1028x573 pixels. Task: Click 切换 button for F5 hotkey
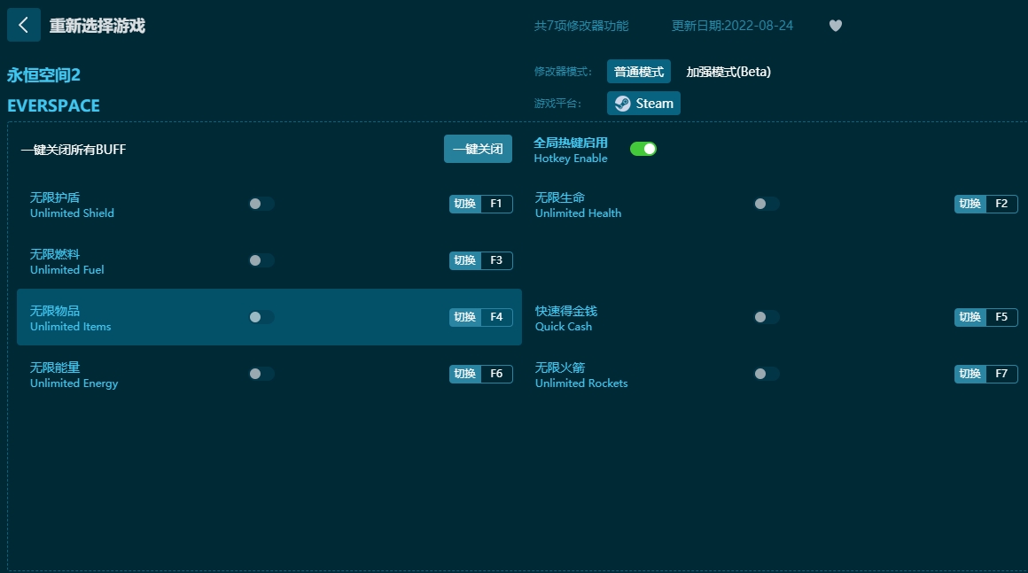(x=970, y=317)
